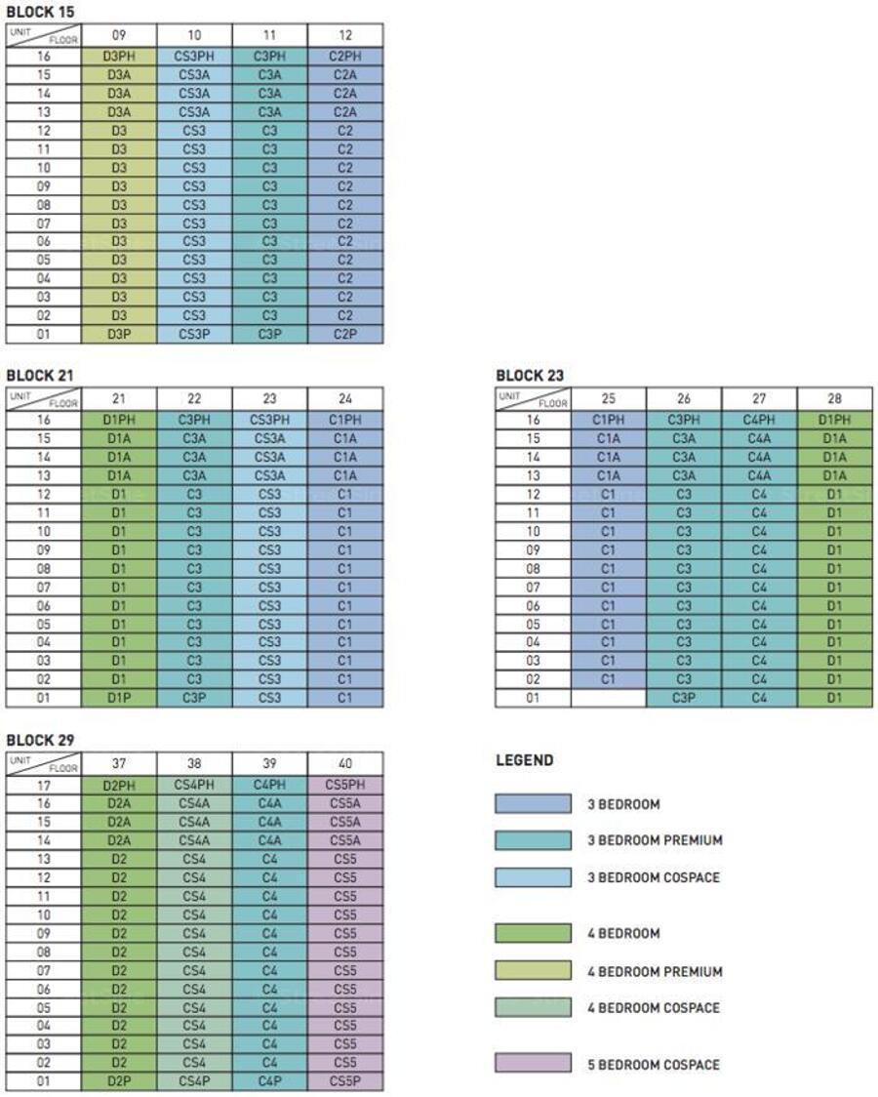Click the BLOCK 29 heading

click(40, 741)
